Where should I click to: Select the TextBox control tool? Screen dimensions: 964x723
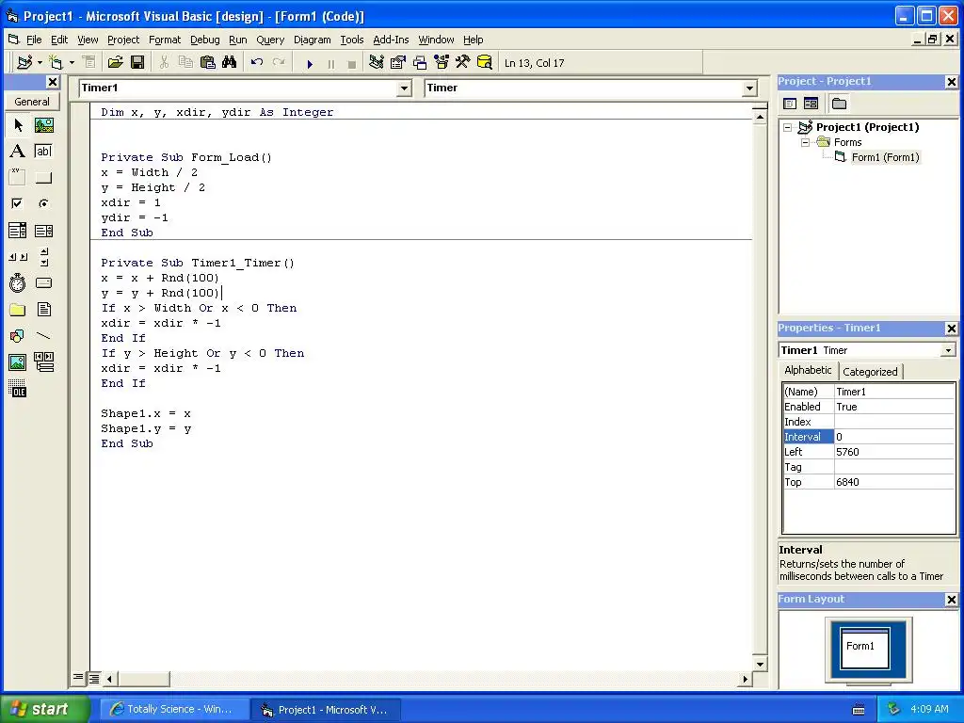[x=43, y=152]
